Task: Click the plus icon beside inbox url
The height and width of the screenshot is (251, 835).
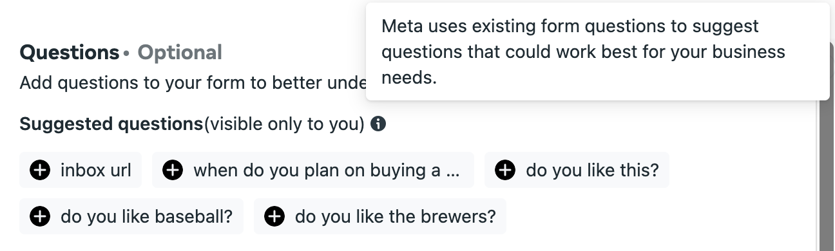Action: click(x=40, y=170)
